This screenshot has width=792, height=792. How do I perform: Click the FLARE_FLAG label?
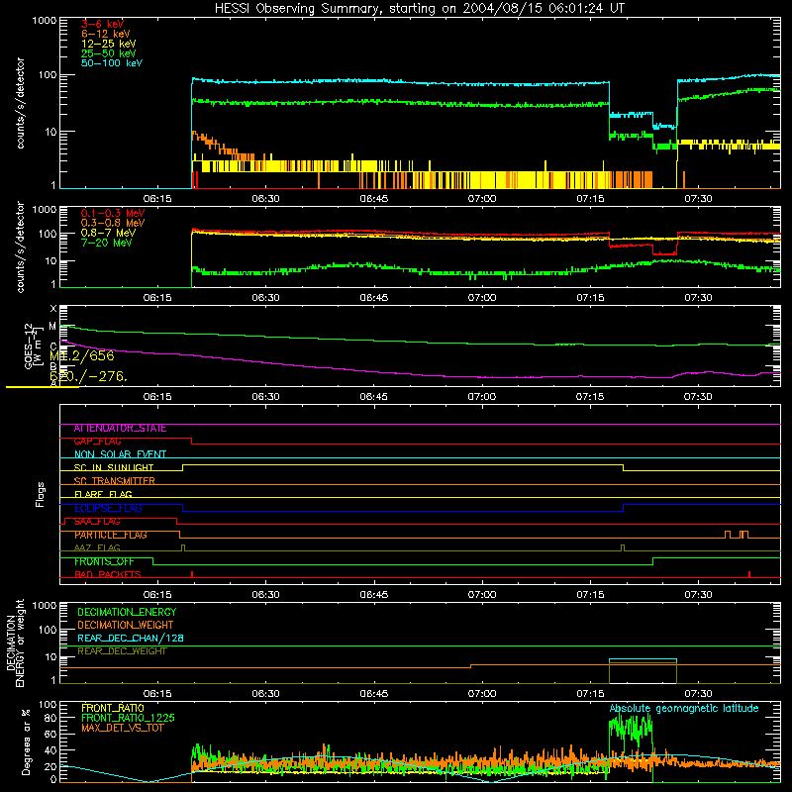(x=103, y=494)
